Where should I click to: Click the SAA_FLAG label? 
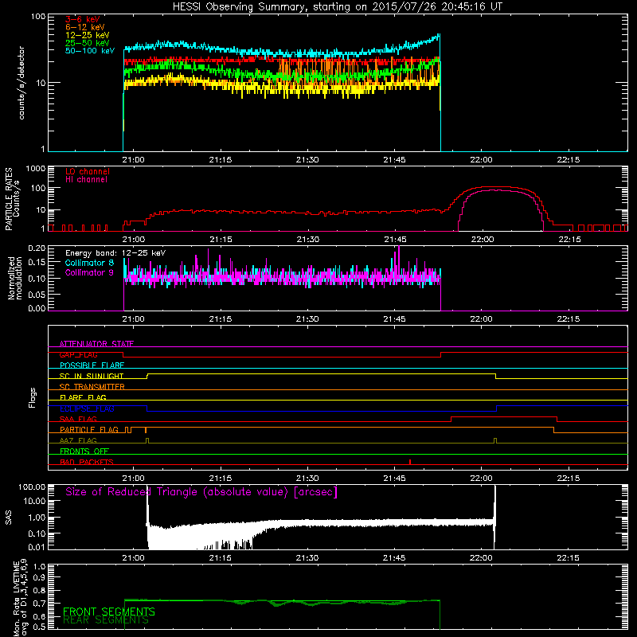[x=78, y=419]
